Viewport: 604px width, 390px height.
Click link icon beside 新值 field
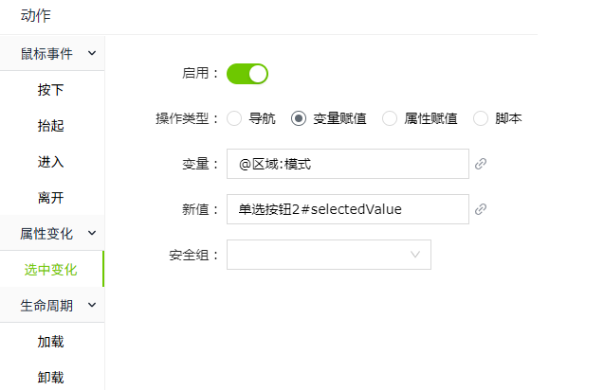[x=481, y=209]
